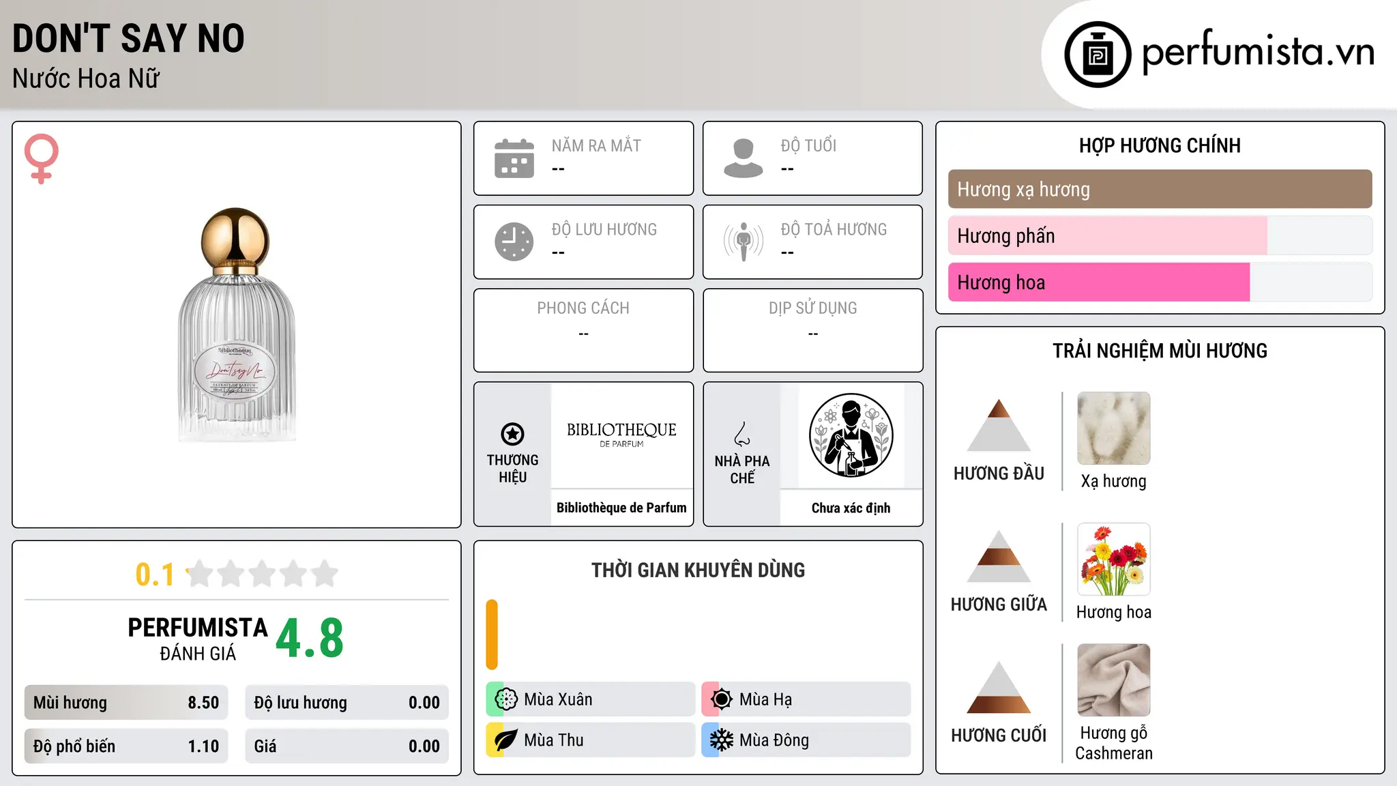Open the Hương gỗ Cashmeran fabric thumbnail
The width and height of the screenshot is (1397, 786).
1113,680
